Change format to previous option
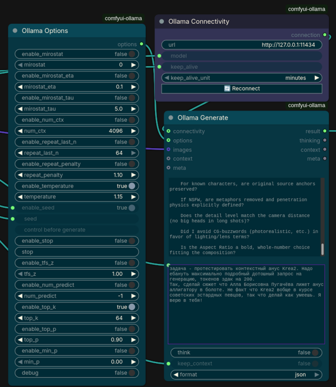Screen dimensions: 336x387 coord(176,374)
